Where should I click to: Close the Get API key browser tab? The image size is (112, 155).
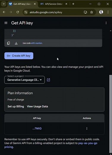click(x=35, y=4)
